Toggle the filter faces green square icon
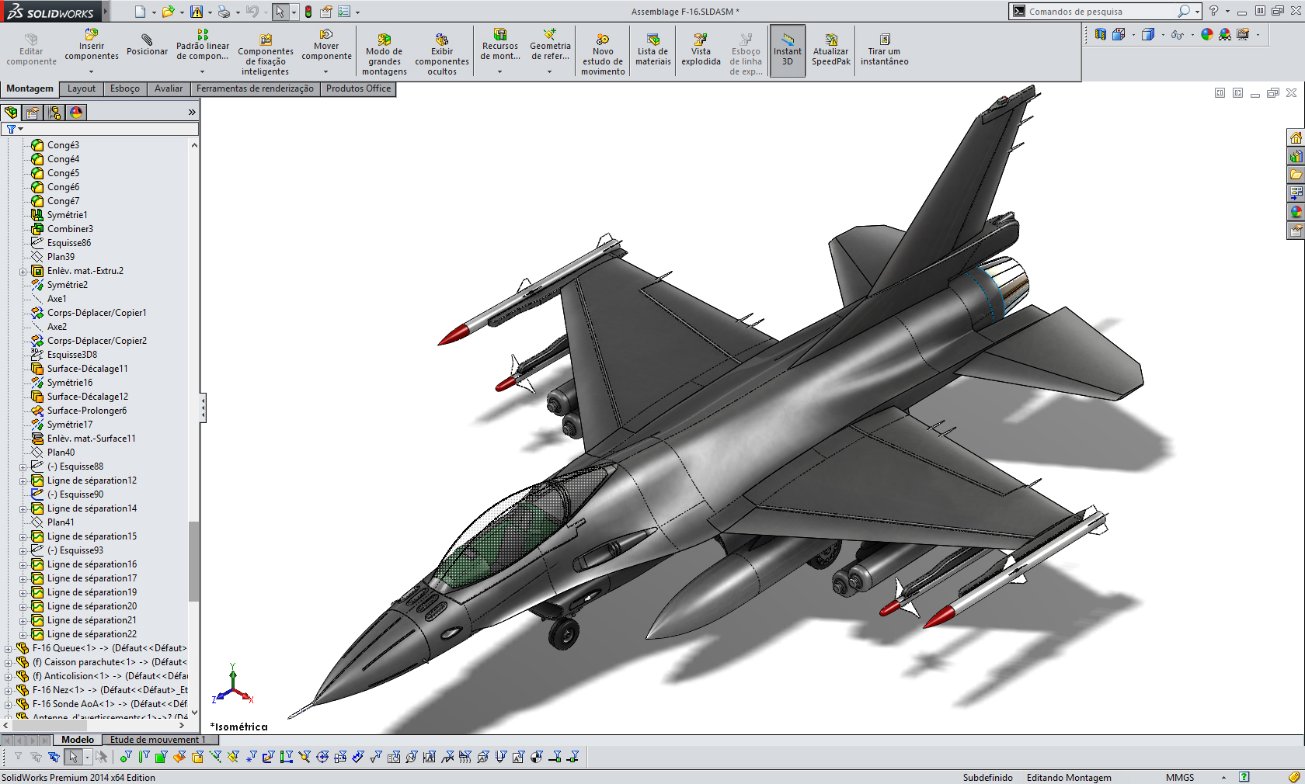Image resolution: width=1305 pixels, height=784 pixels. 161,757
